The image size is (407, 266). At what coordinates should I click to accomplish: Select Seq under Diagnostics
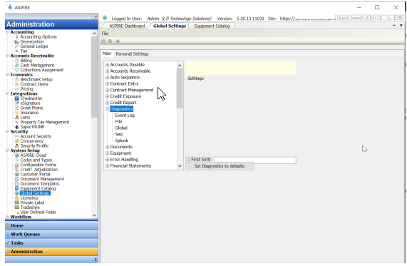pos(118,134)
